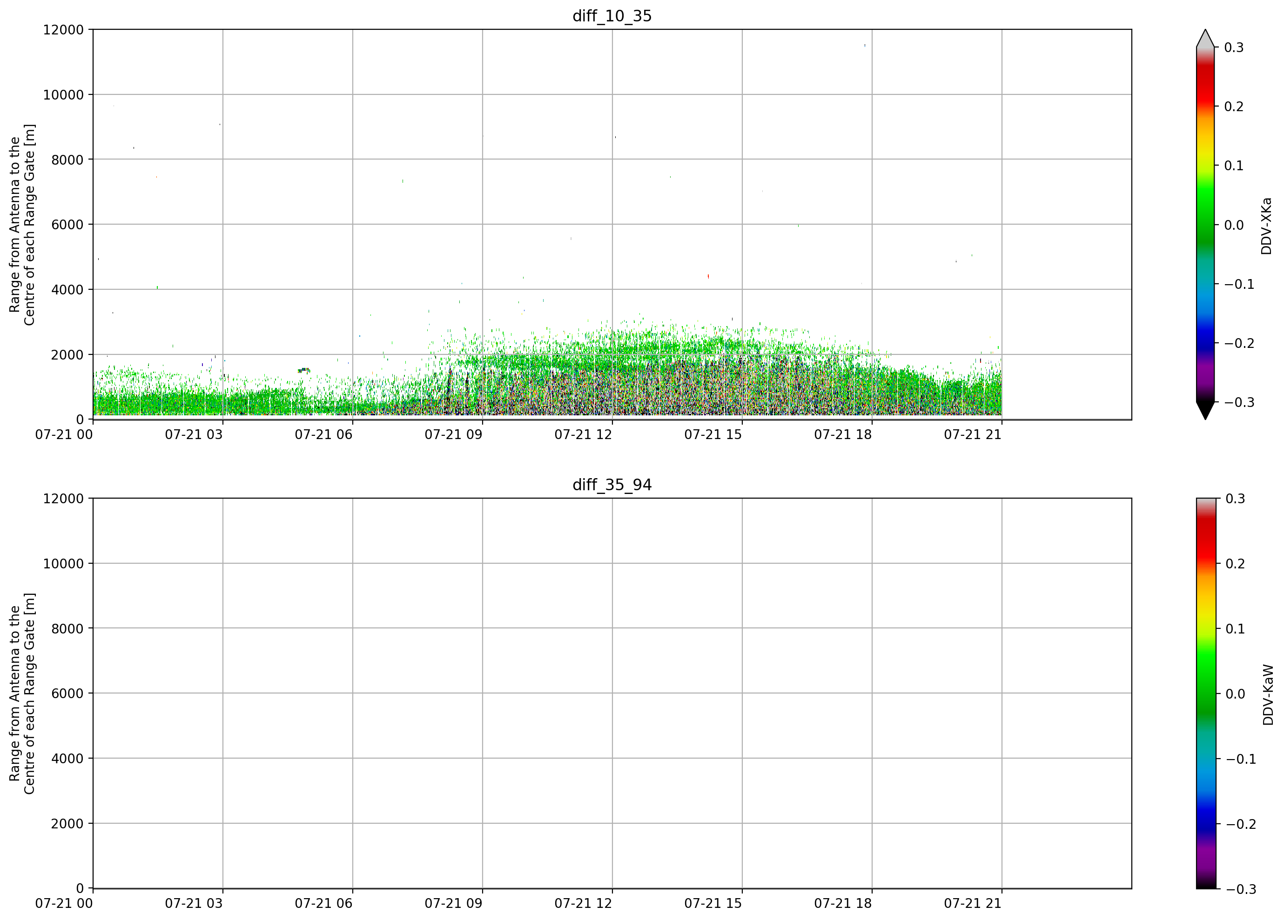The image size is (1284, 920).
Task: Click "07-21 00" tick under diff_35_94 plot
Action: point(64,904)
